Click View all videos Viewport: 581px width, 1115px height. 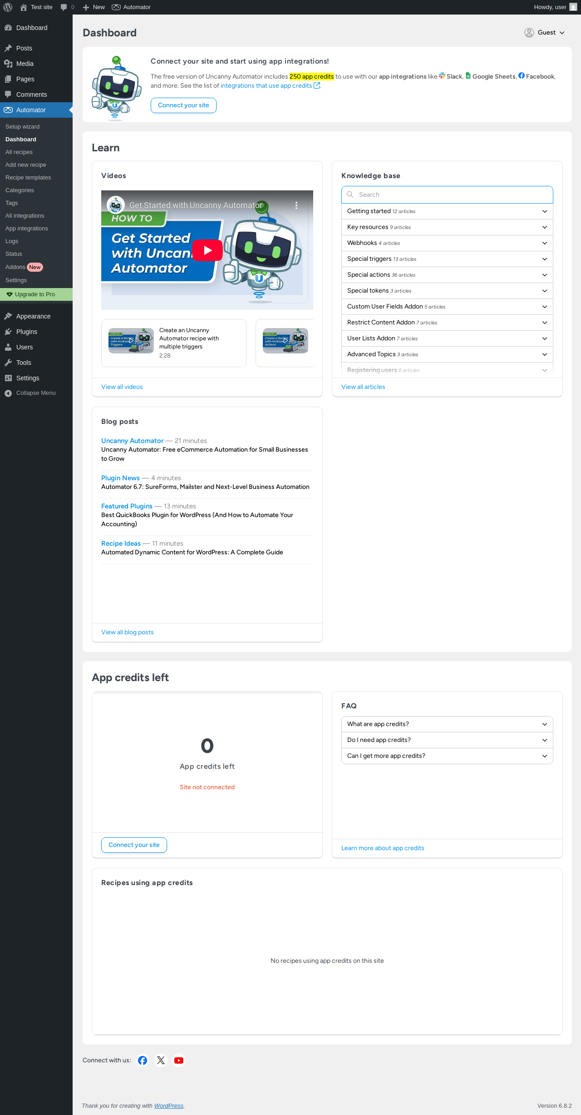tap(122, 387)
